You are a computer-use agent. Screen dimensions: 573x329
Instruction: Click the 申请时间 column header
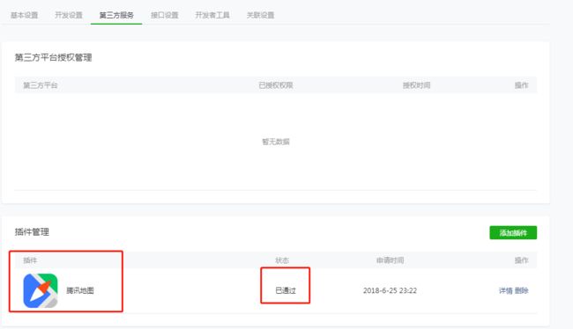[x=390, y=260]
